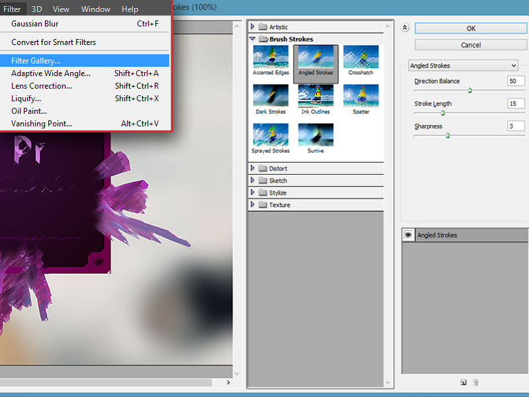Choose Filter Gallery menu entry
Screen dimensions: 529x397
[85, 61]
